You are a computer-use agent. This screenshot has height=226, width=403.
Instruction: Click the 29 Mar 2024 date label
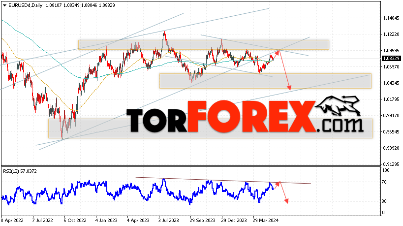coord(266,221)
